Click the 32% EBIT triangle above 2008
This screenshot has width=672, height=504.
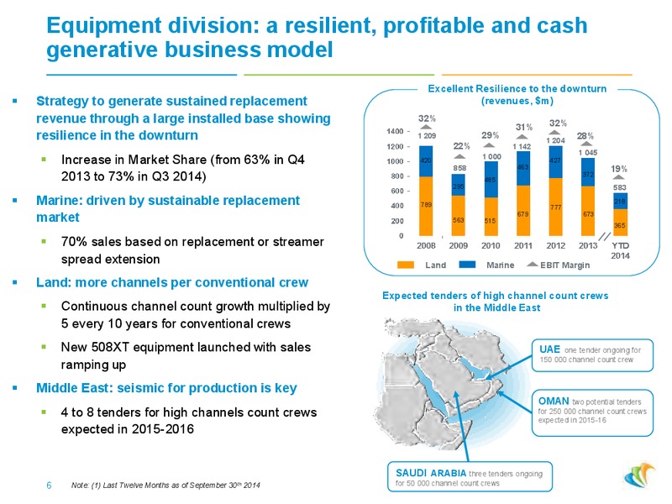coord(426,127)
